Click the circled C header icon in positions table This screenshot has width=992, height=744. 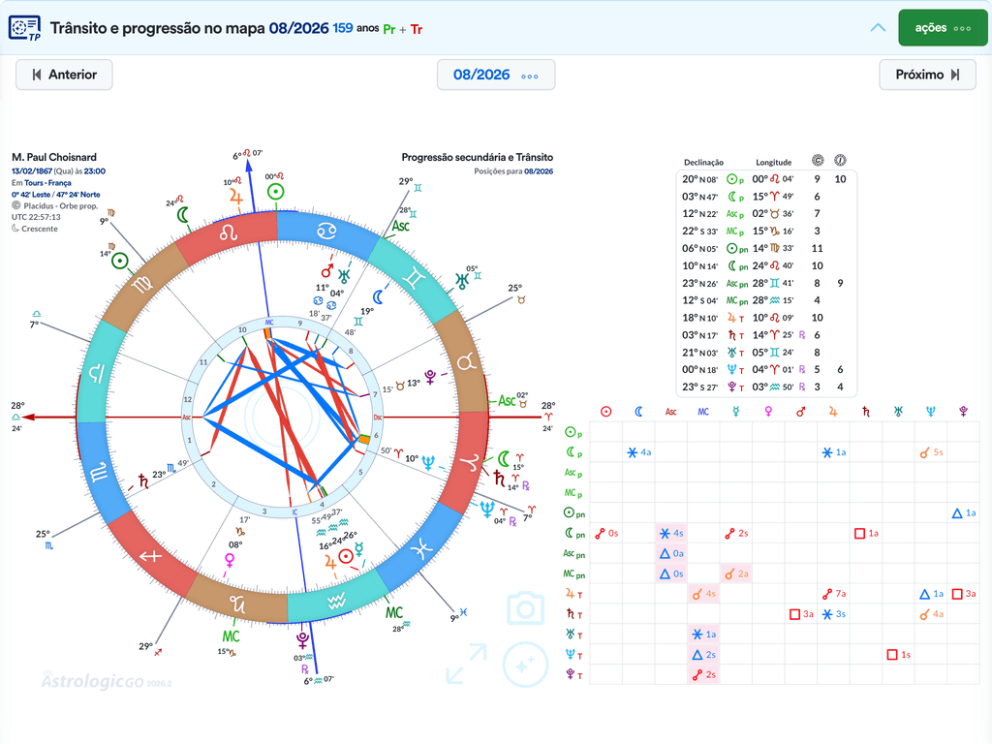point(818,161)
